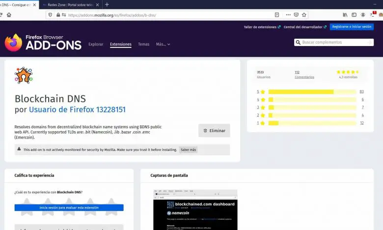383x230 pixels.
Task: Open author Usuario de Firefox 13228151
Action: (77, 110)
